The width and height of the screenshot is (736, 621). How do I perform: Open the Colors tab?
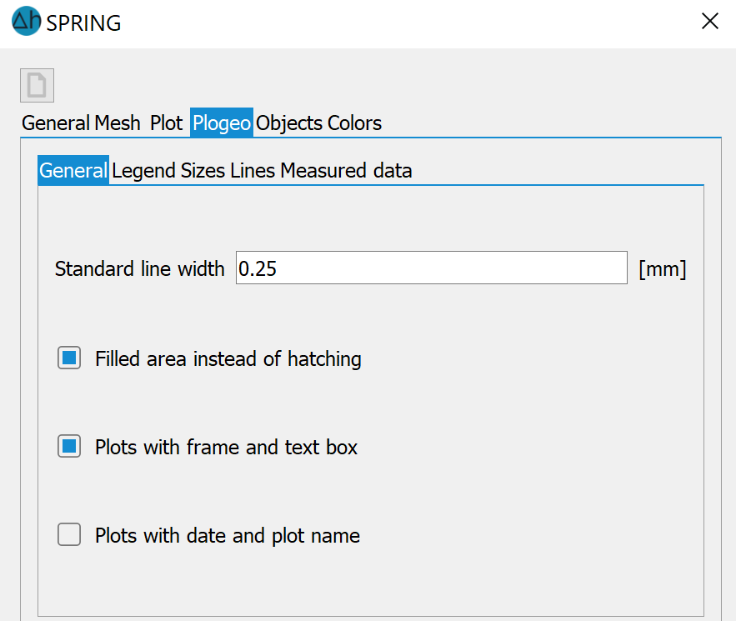click(354, 123)
